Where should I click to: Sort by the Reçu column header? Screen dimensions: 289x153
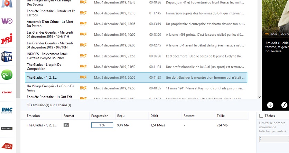[132, 116]
